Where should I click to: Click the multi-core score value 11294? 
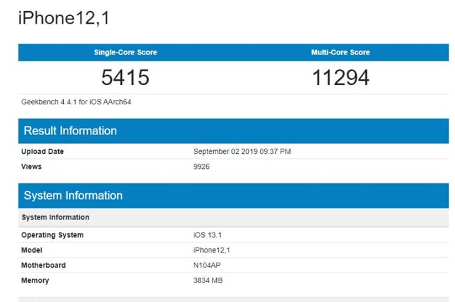tap(341, 78)
